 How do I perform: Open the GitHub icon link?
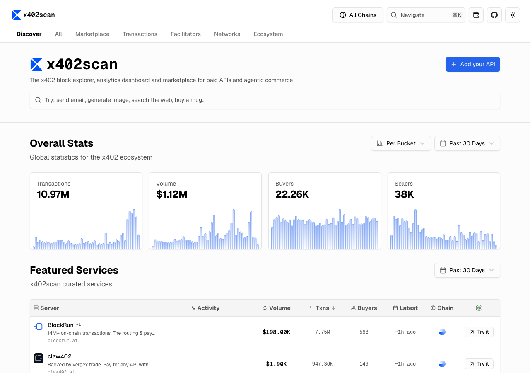[x=494, y=15]
